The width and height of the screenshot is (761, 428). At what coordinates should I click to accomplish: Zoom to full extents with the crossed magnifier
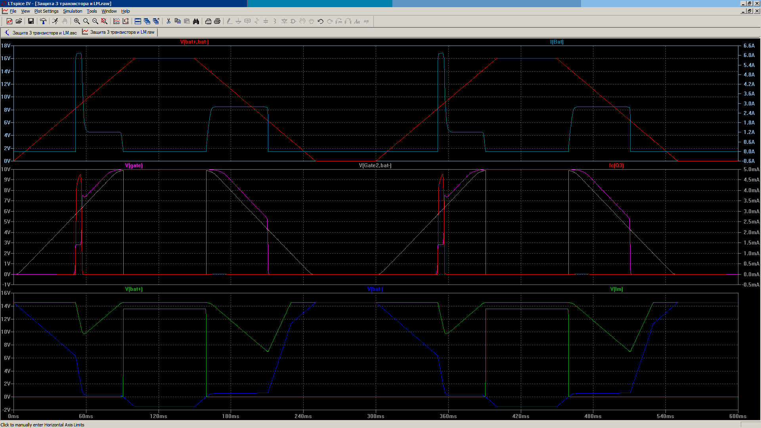pyautogui.click(x=104, y=21)
